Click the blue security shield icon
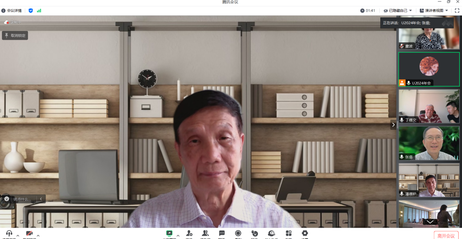Image resolution: width=462 pixels, height=239 pixels. pos(31,11)
